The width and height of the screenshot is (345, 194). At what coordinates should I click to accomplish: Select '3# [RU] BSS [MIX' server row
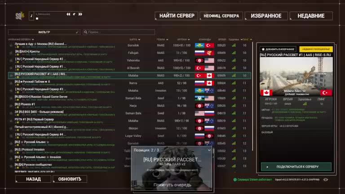coord(129,113)
